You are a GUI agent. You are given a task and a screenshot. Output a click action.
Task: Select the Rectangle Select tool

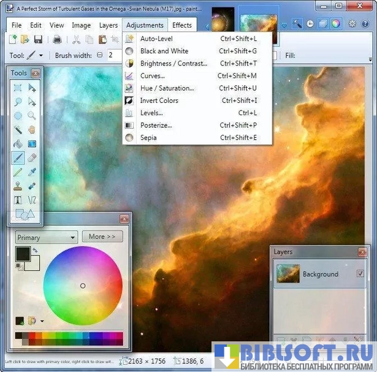click(18, 88)
